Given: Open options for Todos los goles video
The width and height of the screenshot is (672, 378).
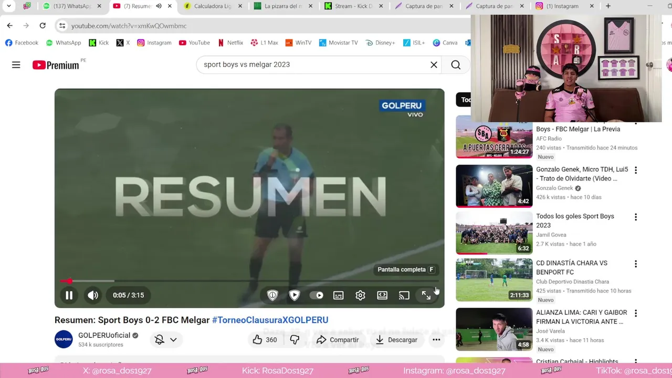Looking at the screenshot, I should [x=636, y=217].
